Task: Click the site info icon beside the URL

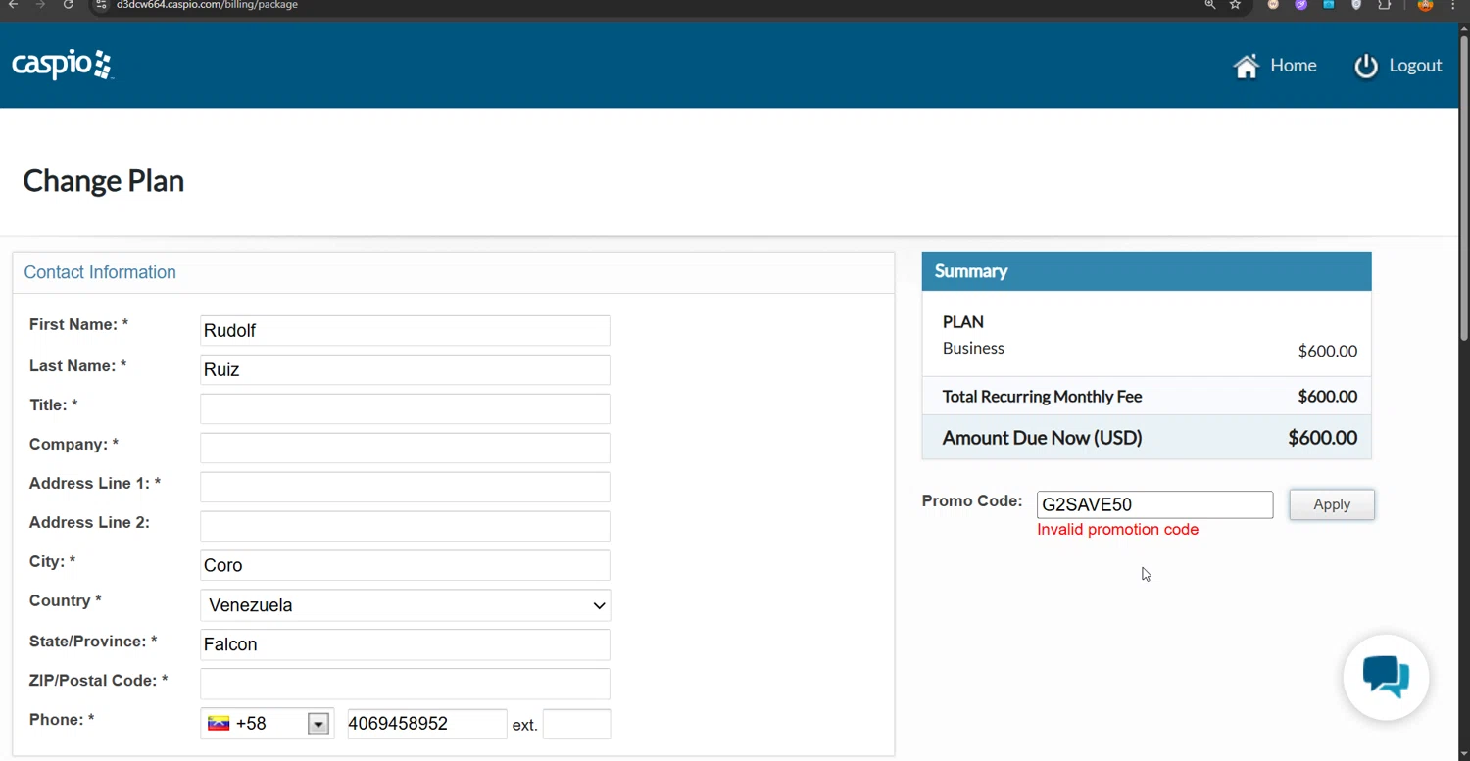Action: pos(100,5)
